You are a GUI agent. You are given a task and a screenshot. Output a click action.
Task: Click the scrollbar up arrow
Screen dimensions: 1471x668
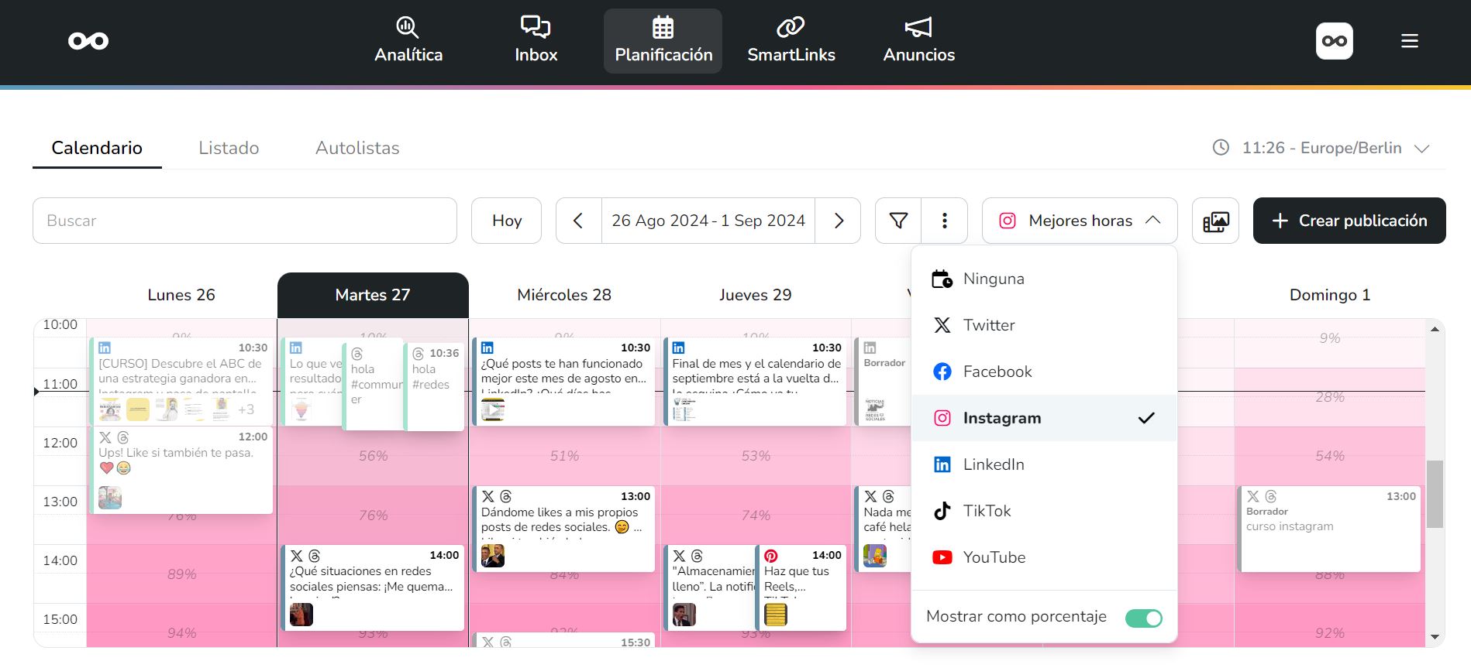pos(1435,329)
